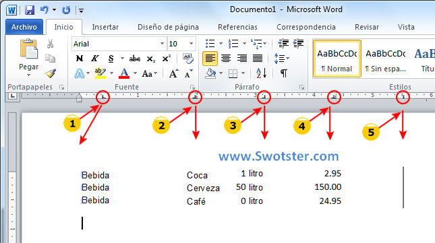The width and height of the screenshot is (435, 243).
Task: Open the Revisar tab
Action: [x=366, y=27]
